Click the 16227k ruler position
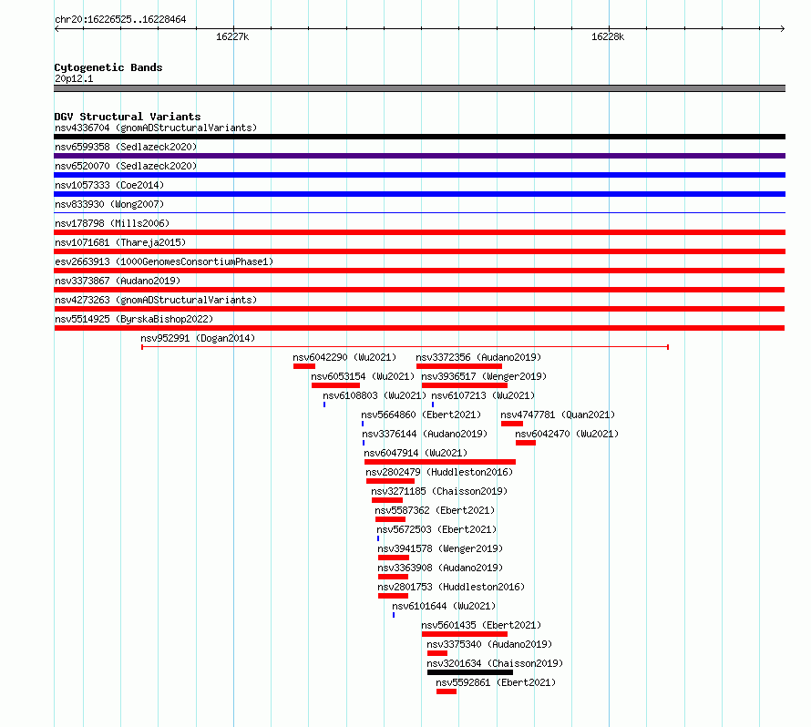 [232, 36]
